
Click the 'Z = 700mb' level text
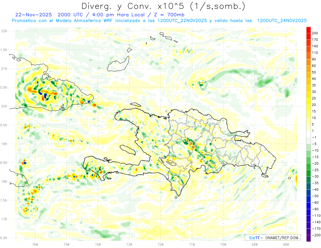click(x=169, y=14)
